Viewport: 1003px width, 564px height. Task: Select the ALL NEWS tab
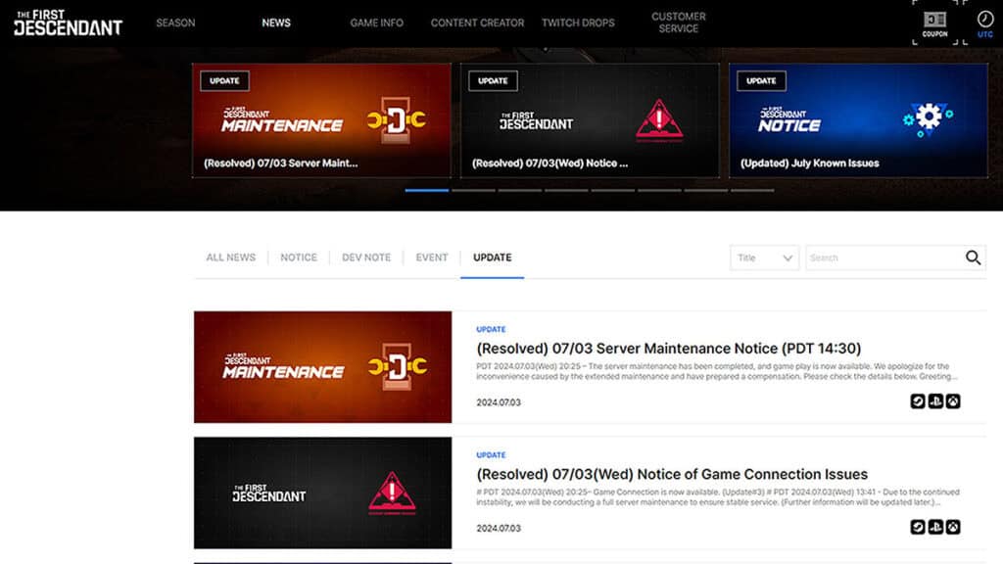[230, 257]
